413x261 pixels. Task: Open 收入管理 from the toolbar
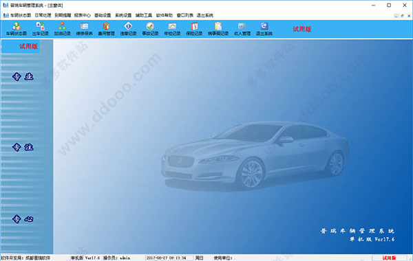click(242, 29)
